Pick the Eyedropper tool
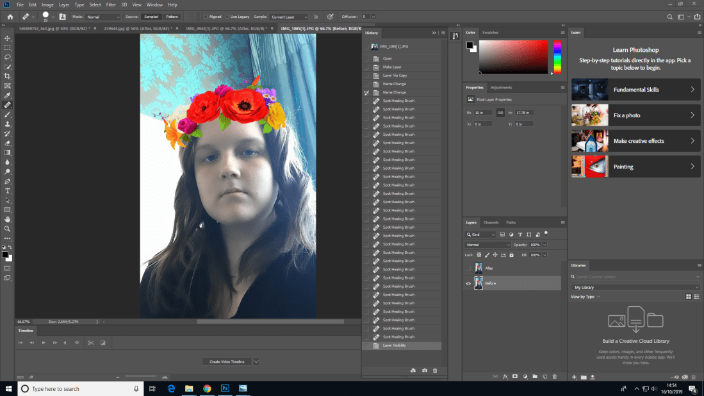The image size is (704, 396). [8, 95]
